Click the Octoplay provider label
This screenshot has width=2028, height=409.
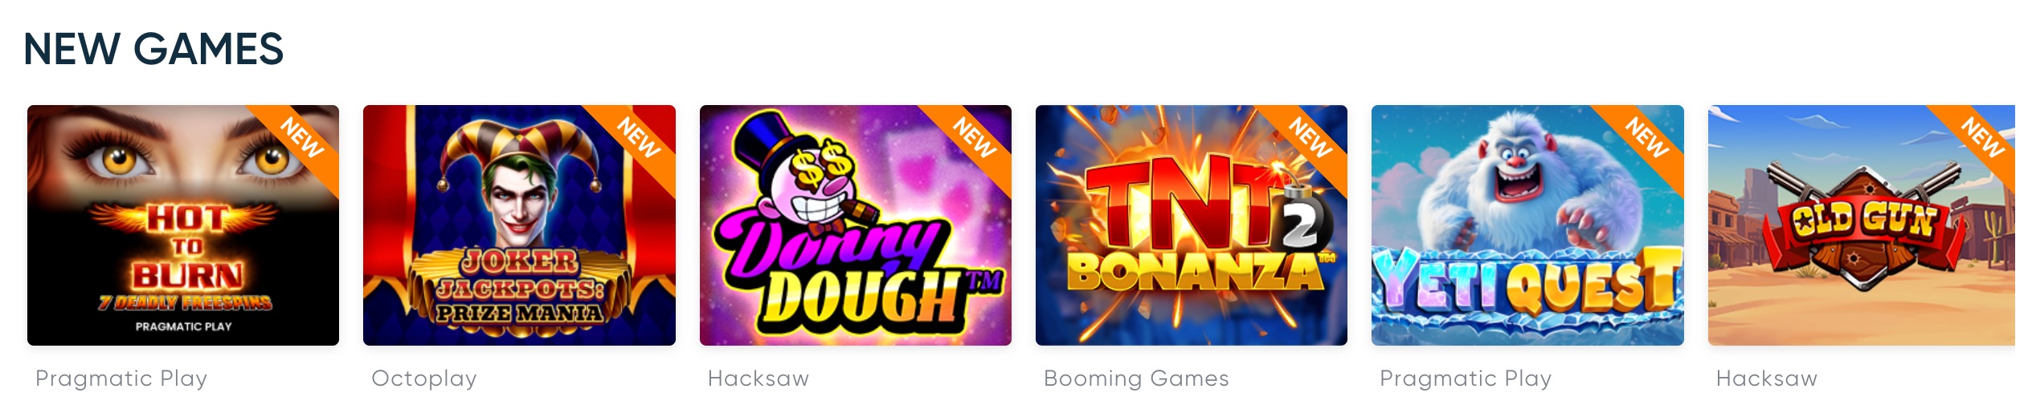[424, 379]
